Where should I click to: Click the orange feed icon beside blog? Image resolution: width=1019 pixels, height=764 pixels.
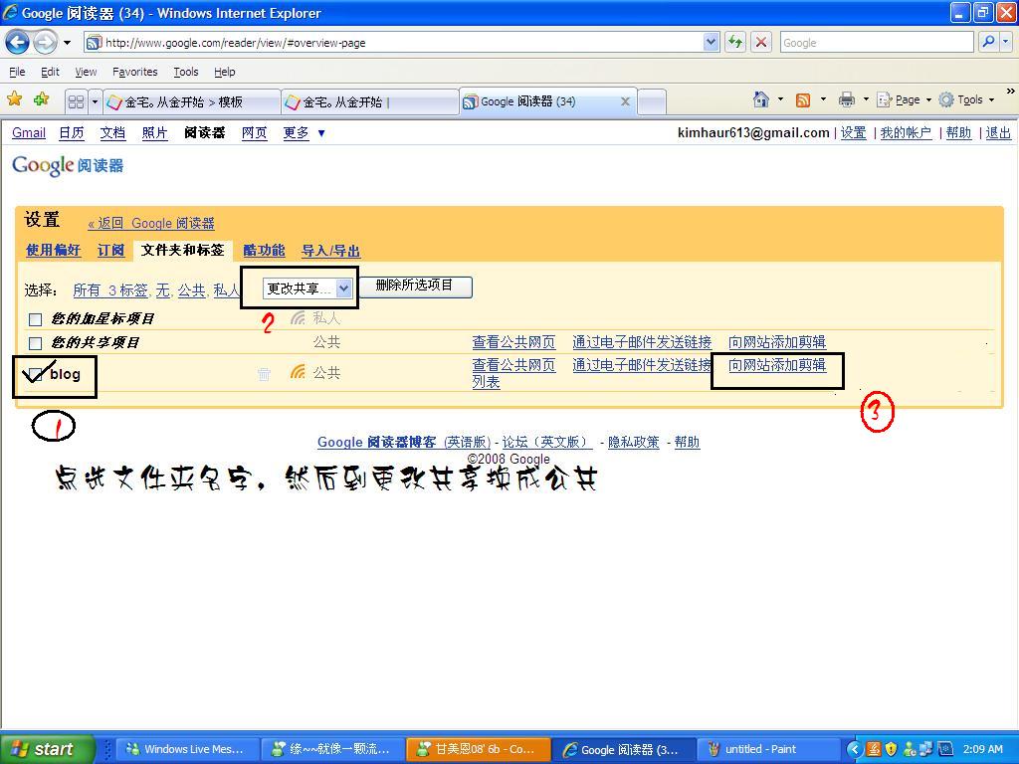[297, 372]
